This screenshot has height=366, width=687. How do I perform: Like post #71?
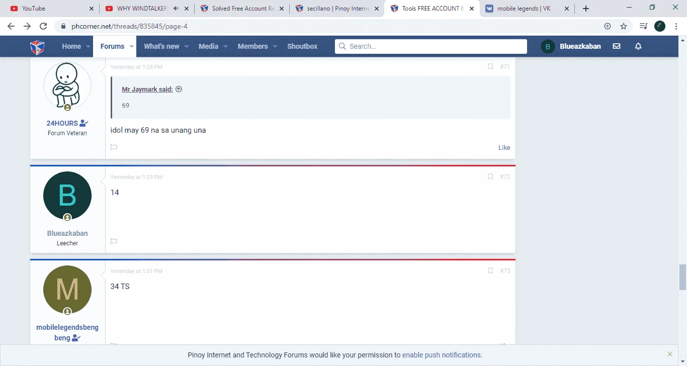(504, 147)
